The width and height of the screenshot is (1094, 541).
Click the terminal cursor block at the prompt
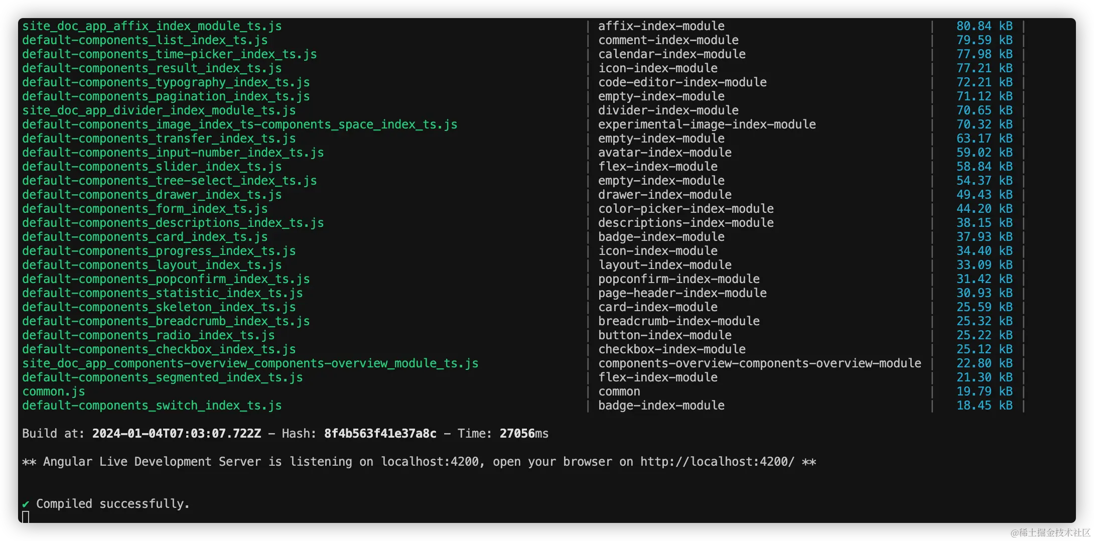[26, 517]
